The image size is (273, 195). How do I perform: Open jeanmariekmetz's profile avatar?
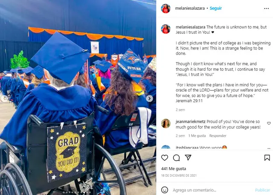[166, 123]
